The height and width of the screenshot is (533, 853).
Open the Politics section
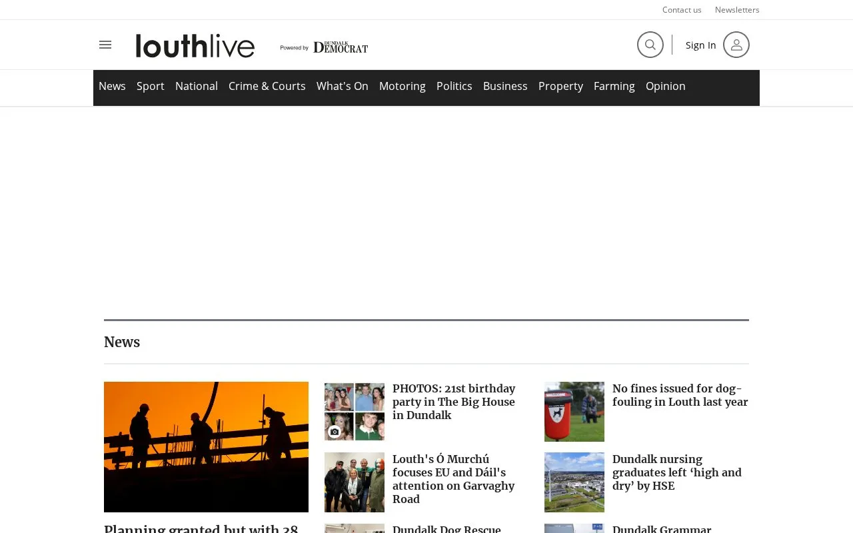(x=454, y=86)
